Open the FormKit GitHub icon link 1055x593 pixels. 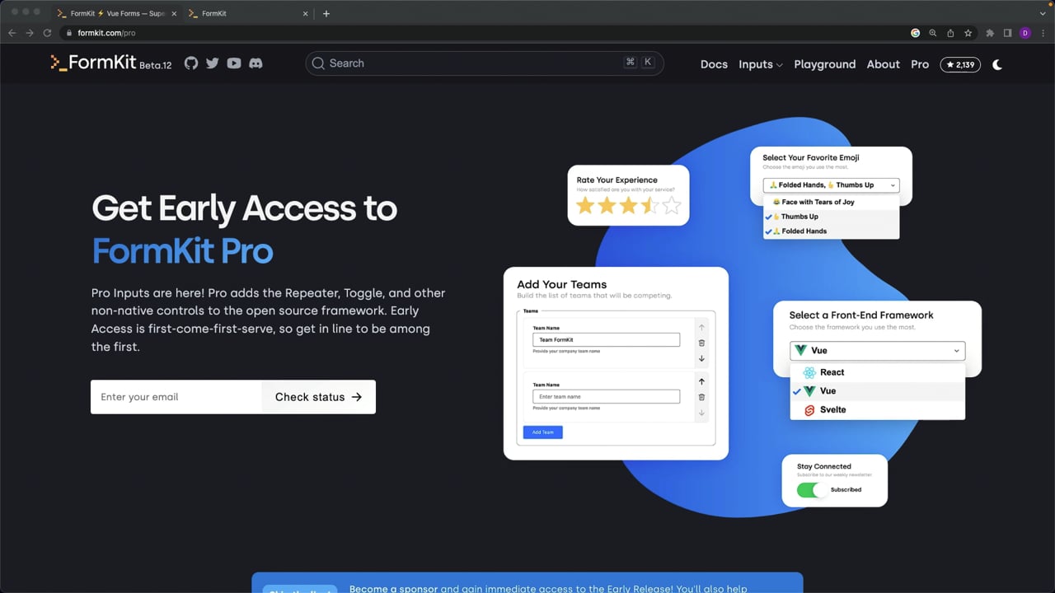191,63
